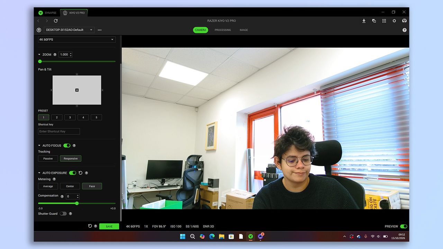Pan the camera left with the left arrow
Viewport: 443px width, 249px height.
[x=51, y=90]
